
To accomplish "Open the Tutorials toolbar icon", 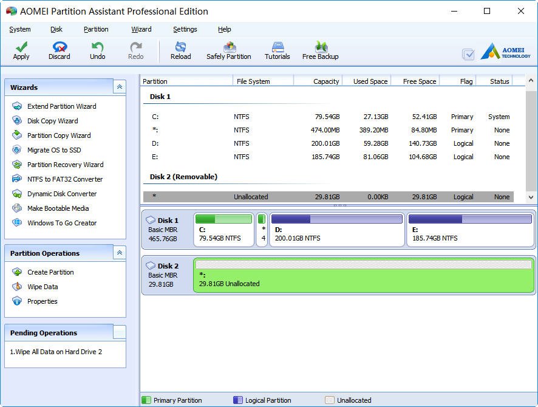I will (278, 47).
